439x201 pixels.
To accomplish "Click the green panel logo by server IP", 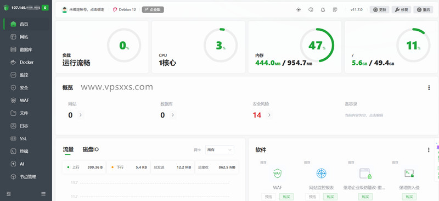I will [7, 8].
